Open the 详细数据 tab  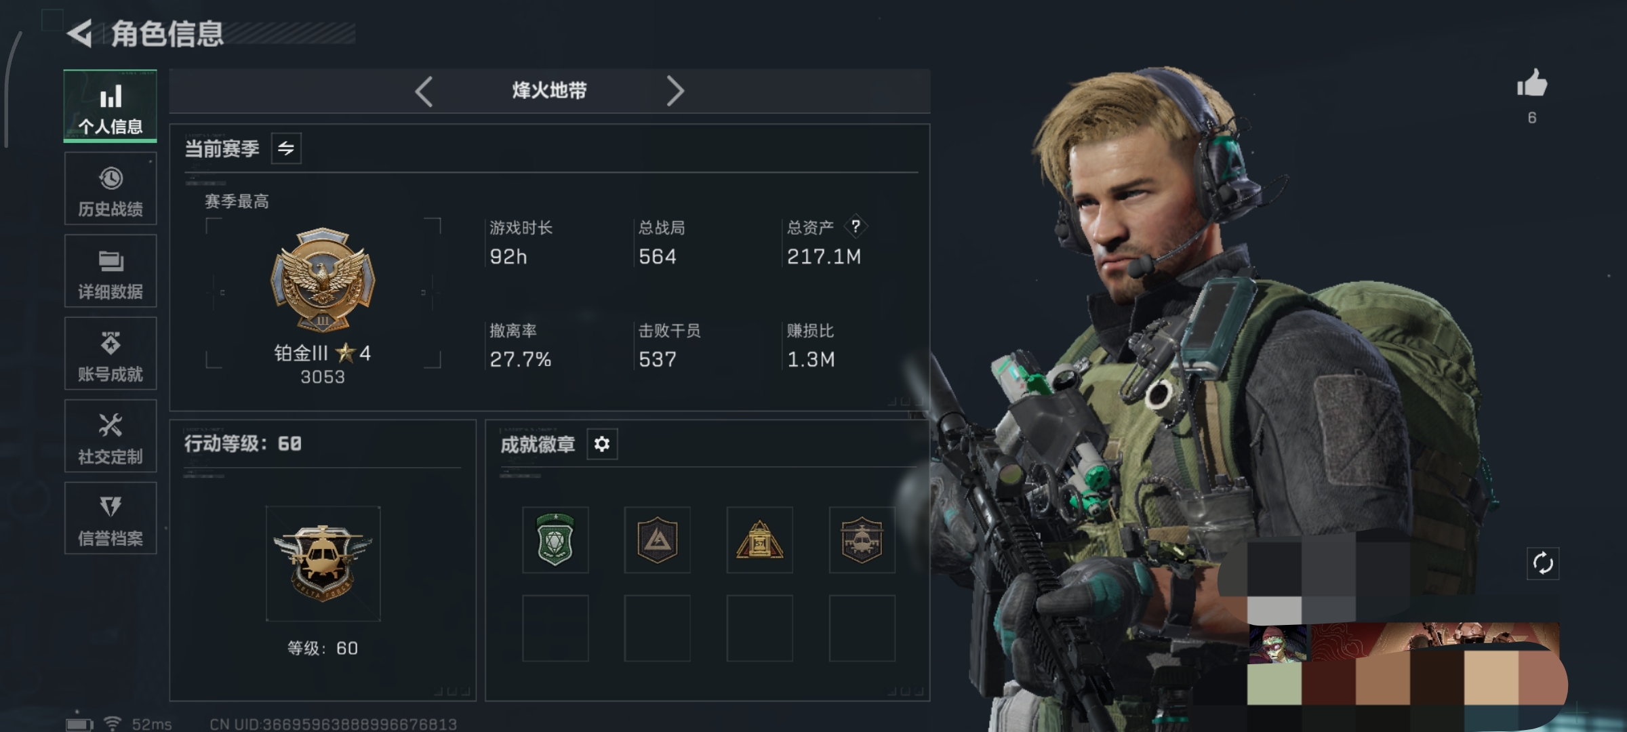click(x=110, y=271)
